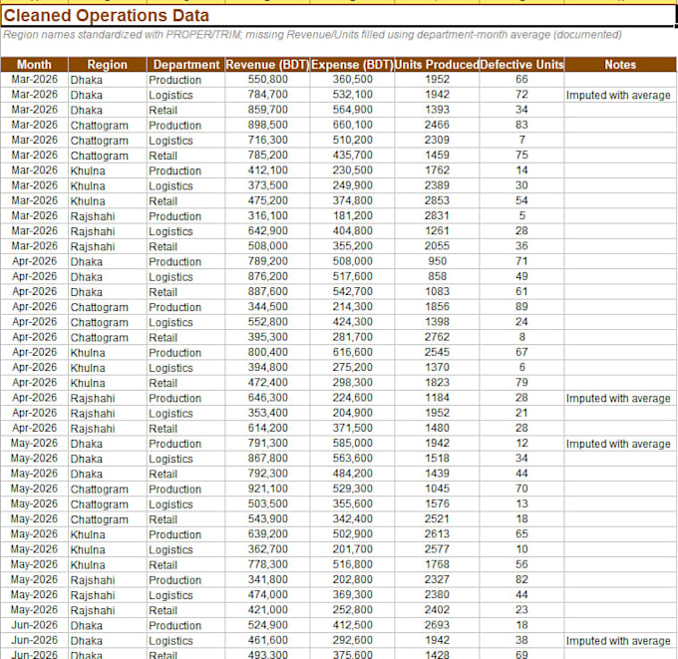Click the 'Month' column header
This screenshot has height=659, width=678.
(x=34, y=65)
